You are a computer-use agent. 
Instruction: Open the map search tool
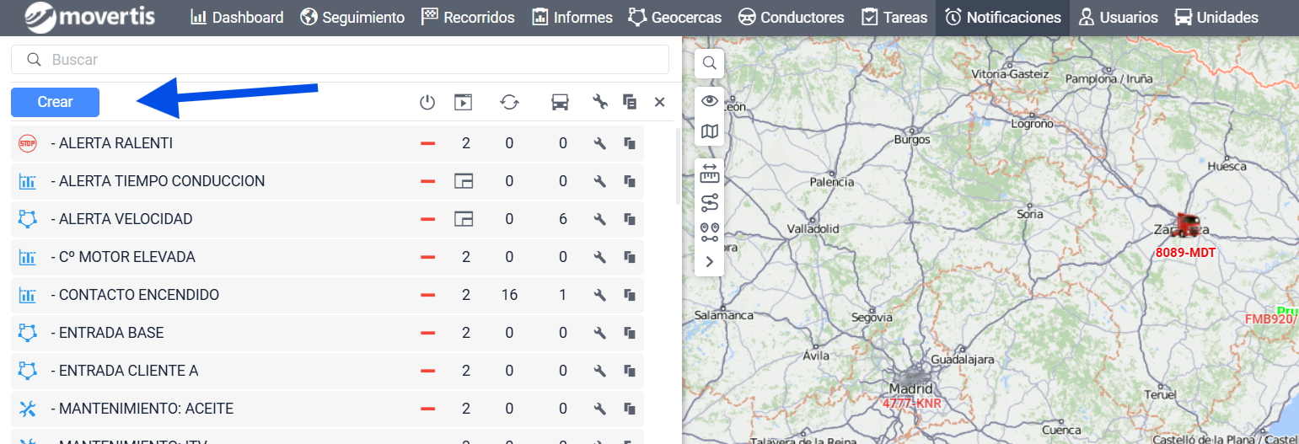coord(710,63)
